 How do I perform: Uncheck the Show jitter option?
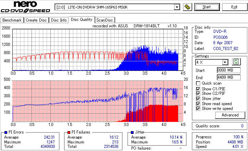click(198, 99)
